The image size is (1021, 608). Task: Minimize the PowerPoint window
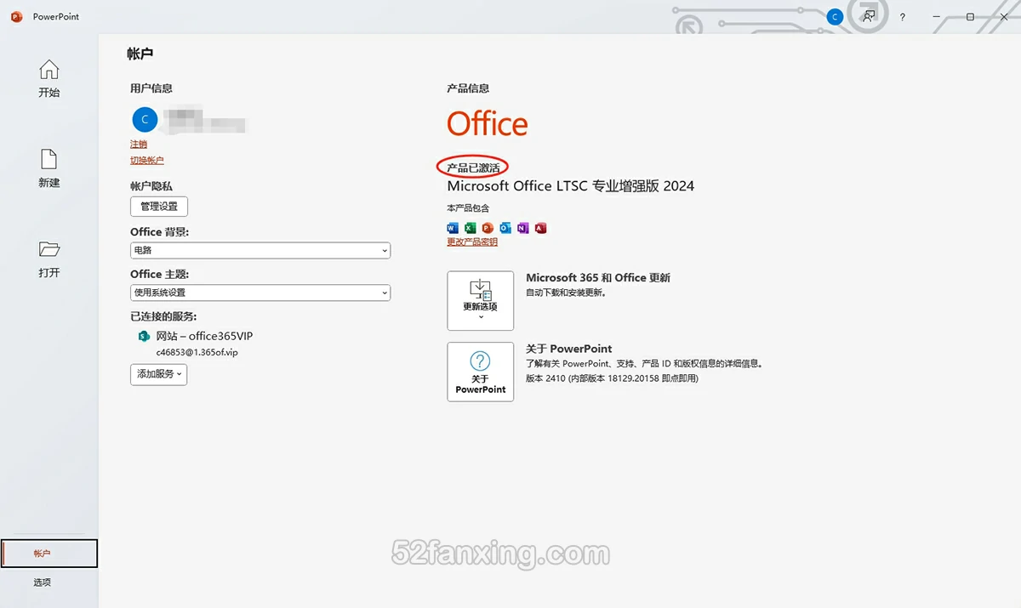point(937,17)
